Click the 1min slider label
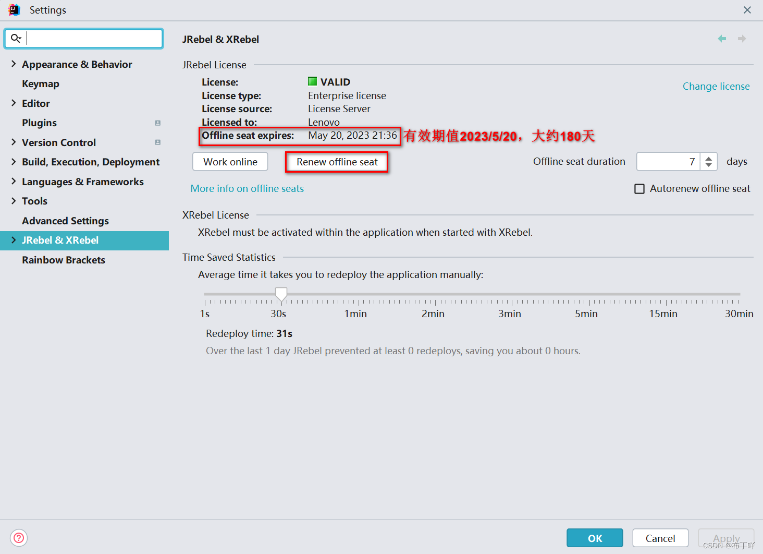This screenshot has height=554, width=763. (355, 314)
